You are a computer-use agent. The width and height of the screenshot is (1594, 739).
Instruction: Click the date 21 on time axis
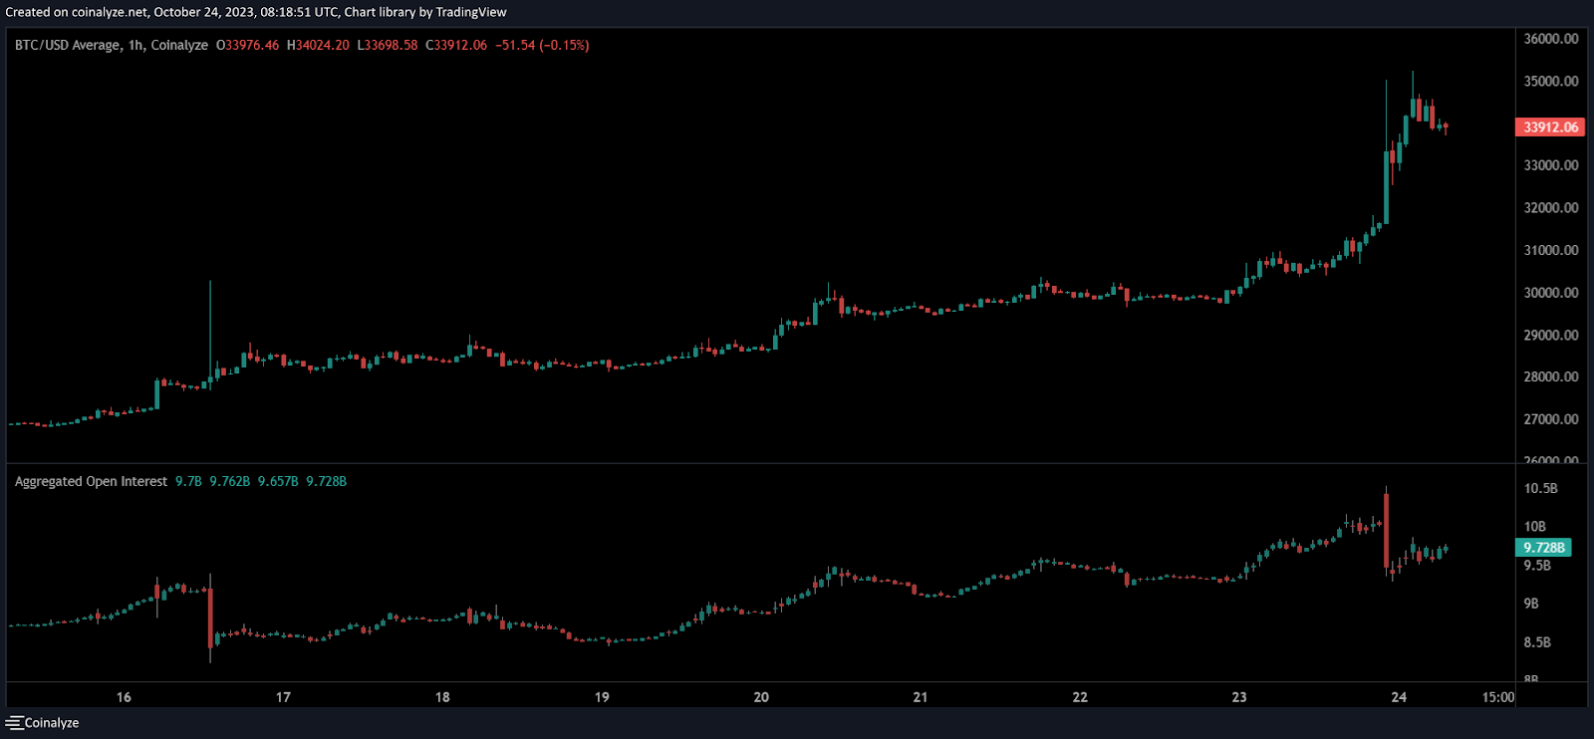pyautogui.click(x=921, y=697)
